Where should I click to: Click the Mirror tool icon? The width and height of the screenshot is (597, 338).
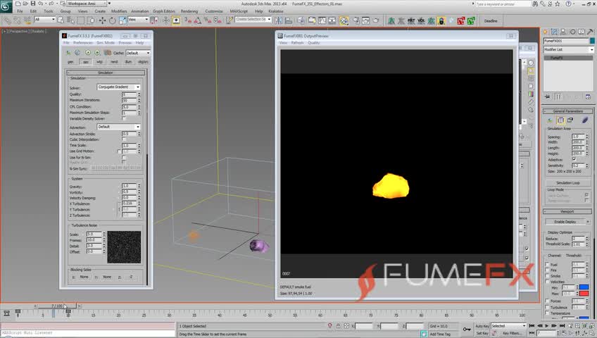coord(278,20)
